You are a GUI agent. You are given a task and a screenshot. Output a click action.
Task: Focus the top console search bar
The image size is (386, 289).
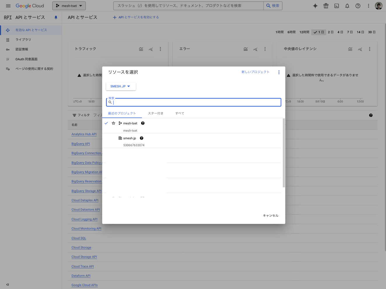(188, 6)
